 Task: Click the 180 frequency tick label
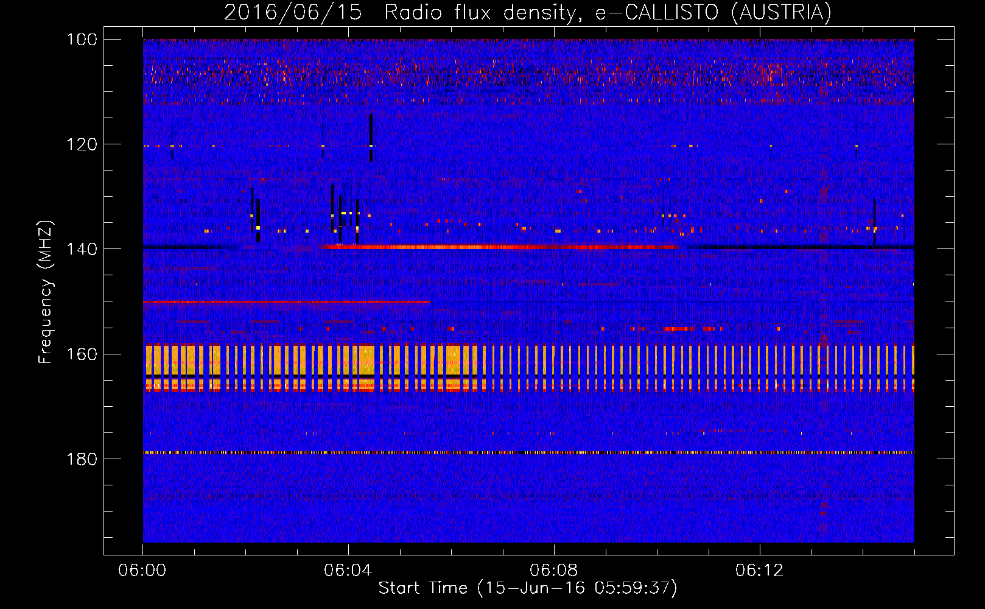point(82,459)
